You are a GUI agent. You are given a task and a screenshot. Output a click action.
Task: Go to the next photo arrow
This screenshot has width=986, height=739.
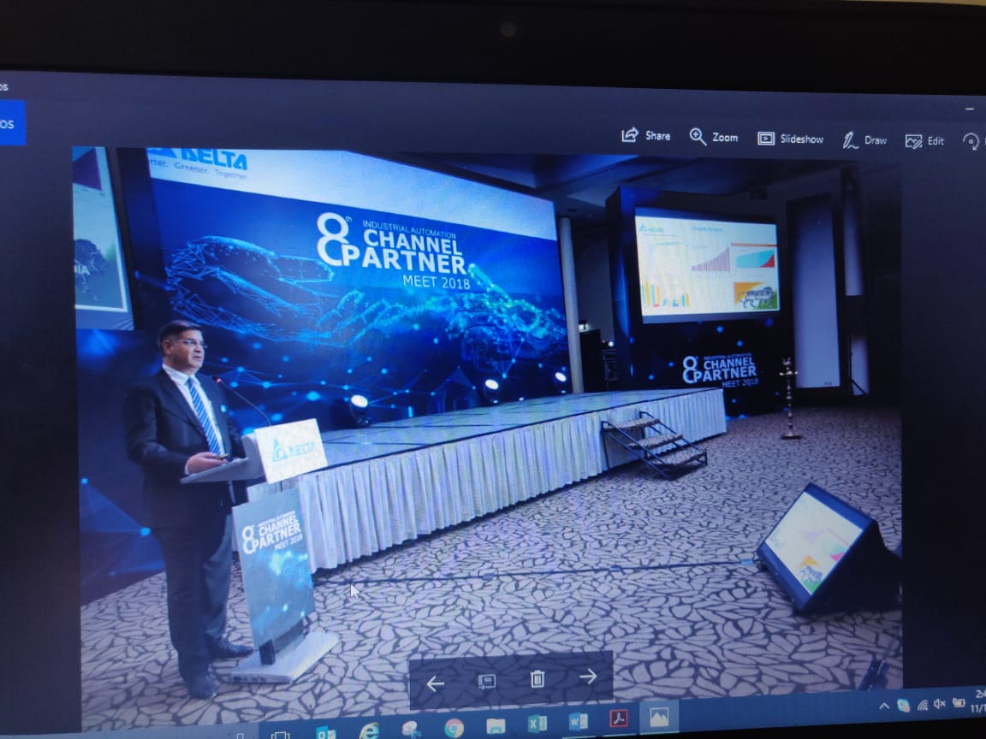click(588, 677)
